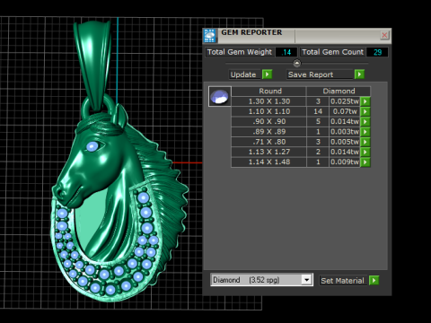Click the Round column header

tap(268, 91)
